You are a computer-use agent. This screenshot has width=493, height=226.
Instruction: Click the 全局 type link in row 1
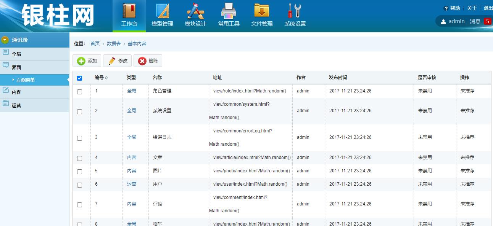(132, 91)
